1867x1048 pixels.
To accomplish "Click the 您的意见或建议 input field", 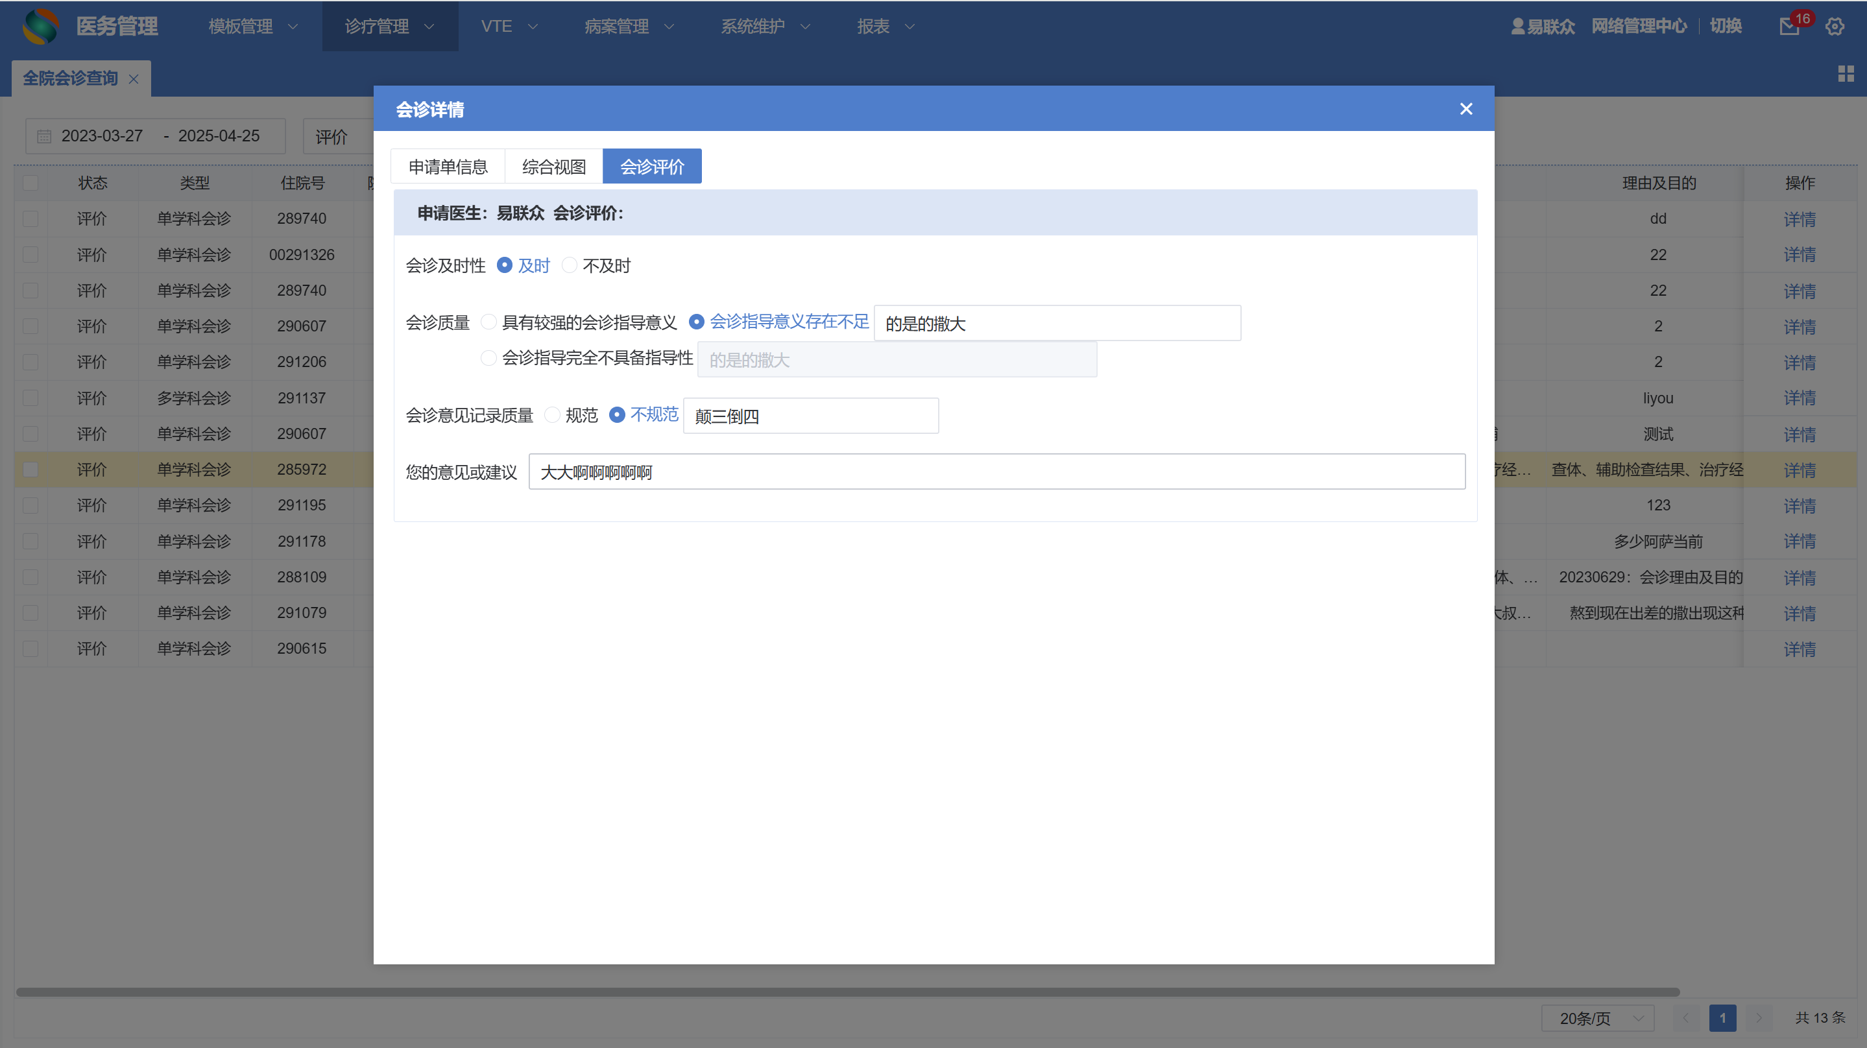I will pyautogui.click(x=996, y=472).
